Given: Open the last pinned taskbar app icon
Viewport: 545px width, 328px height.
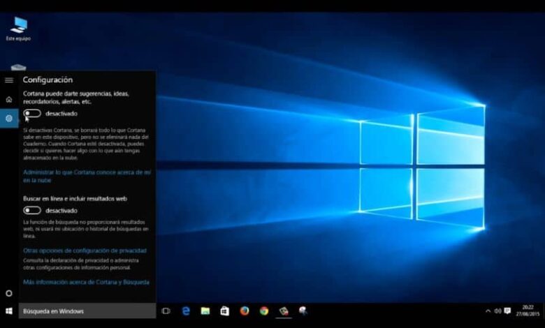Looking at the screenshot, I should (x=303, y=311).
